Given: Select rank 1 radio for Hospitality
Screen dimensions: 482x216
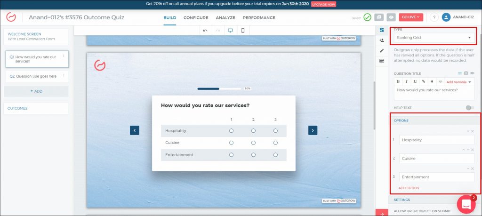Looking at the screenshot, I should coord(231,131).
